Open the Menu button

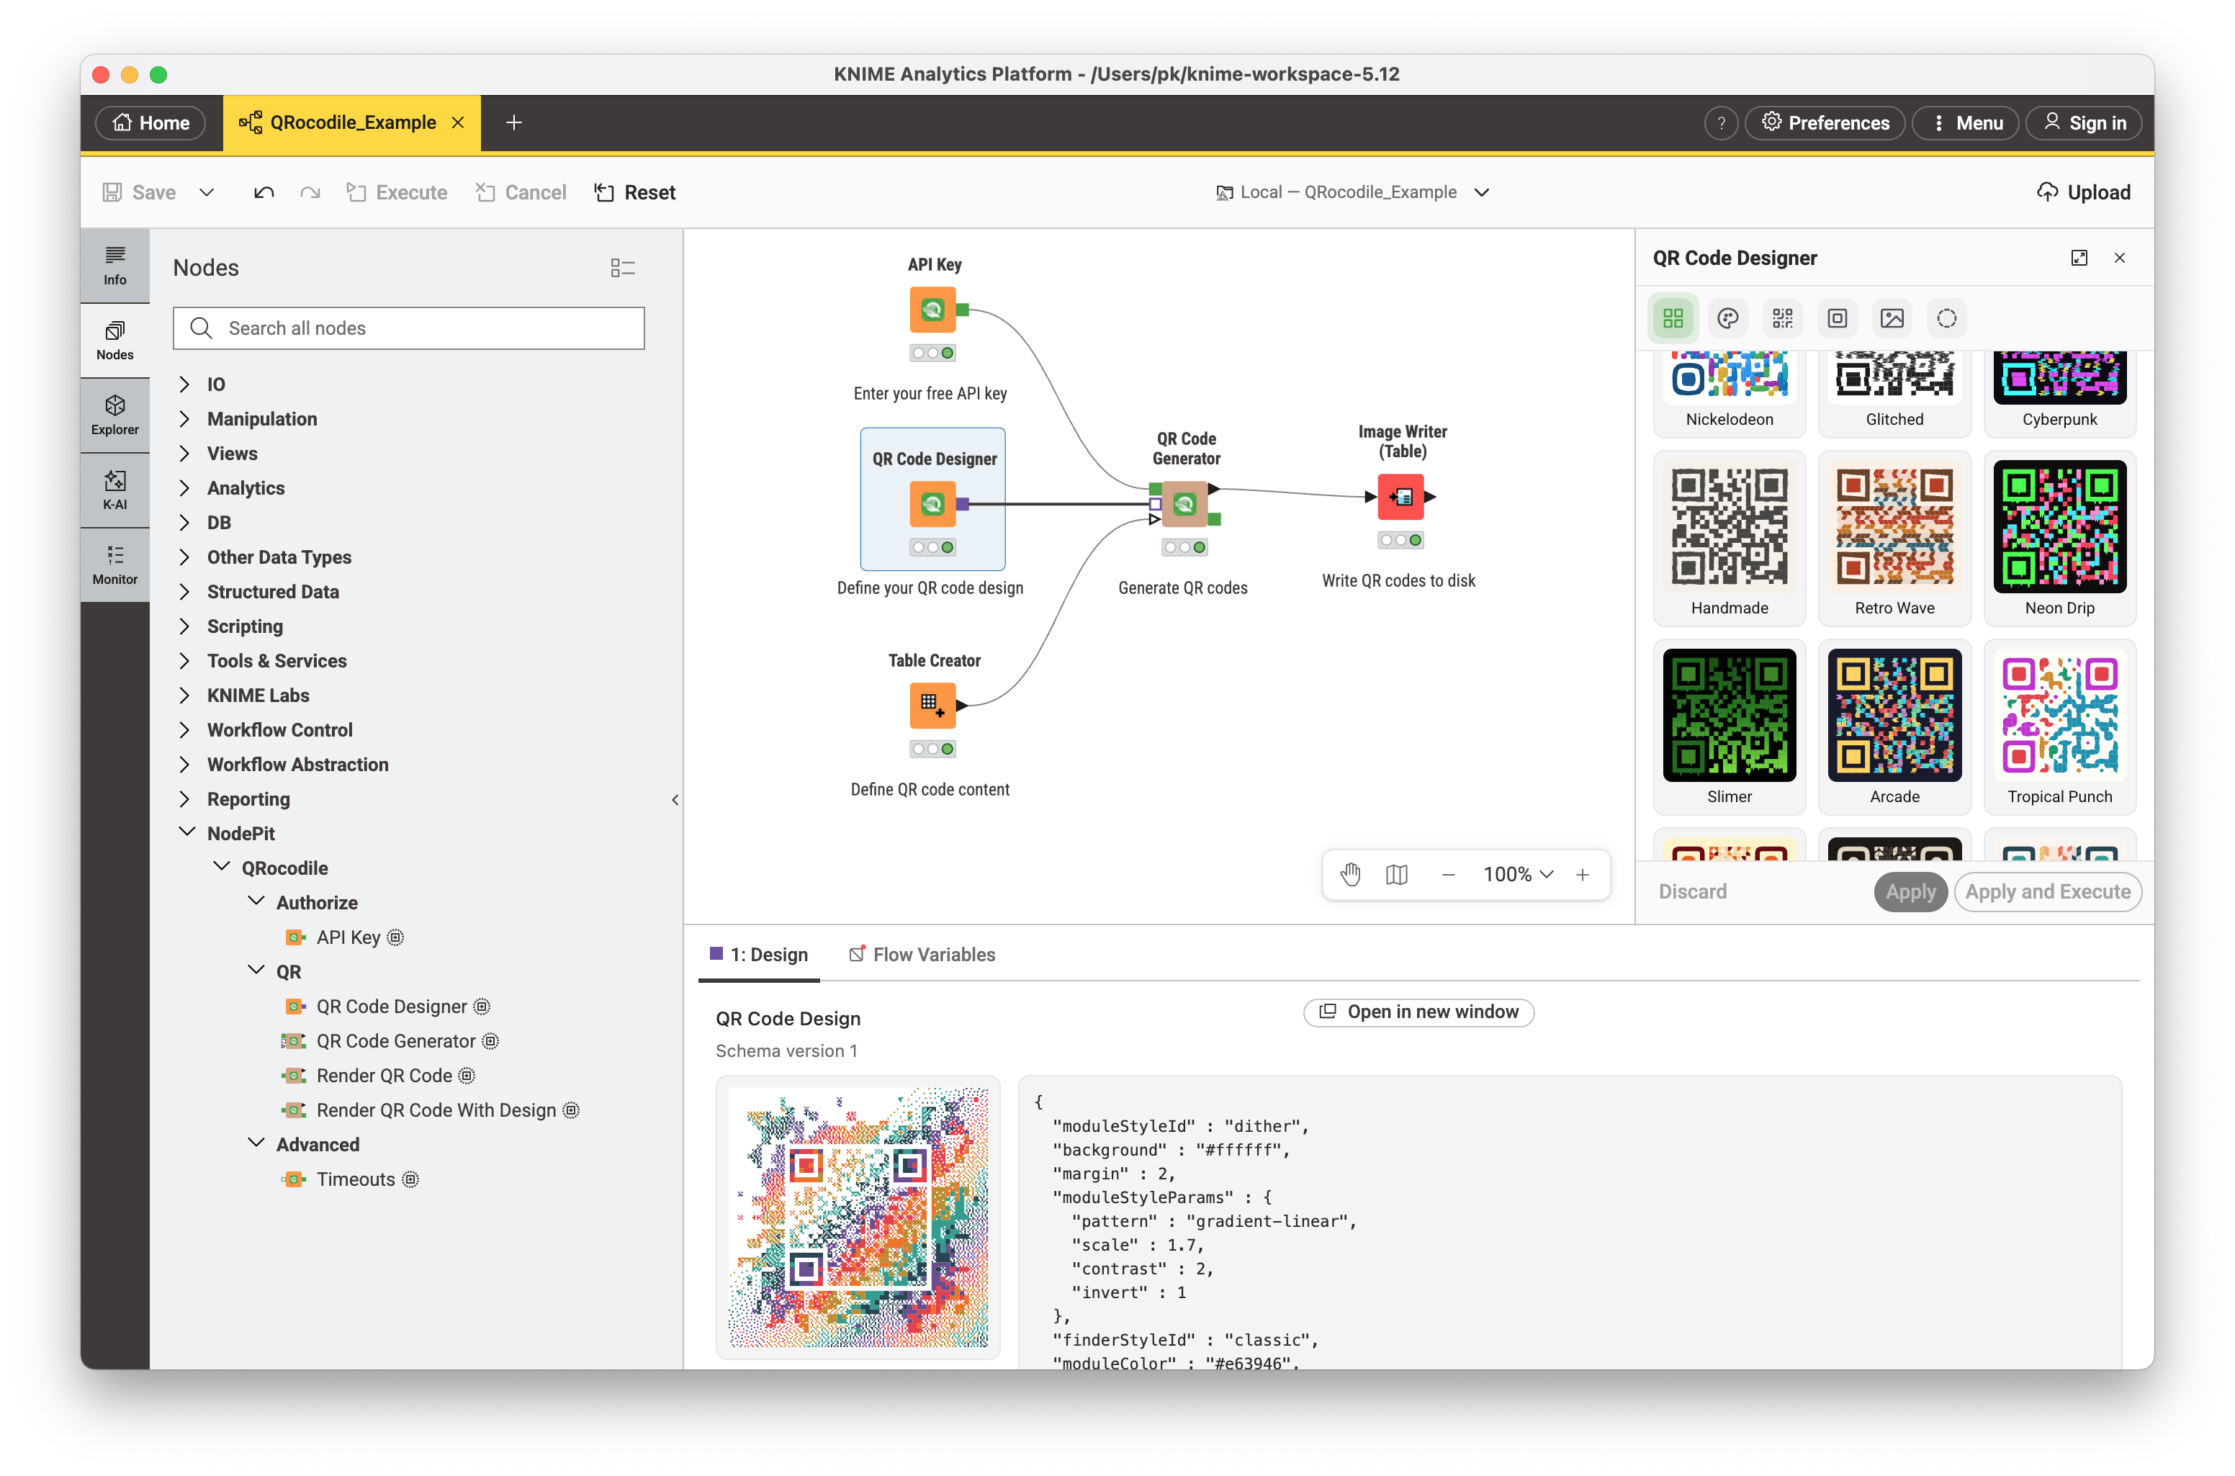[1966, 123]
